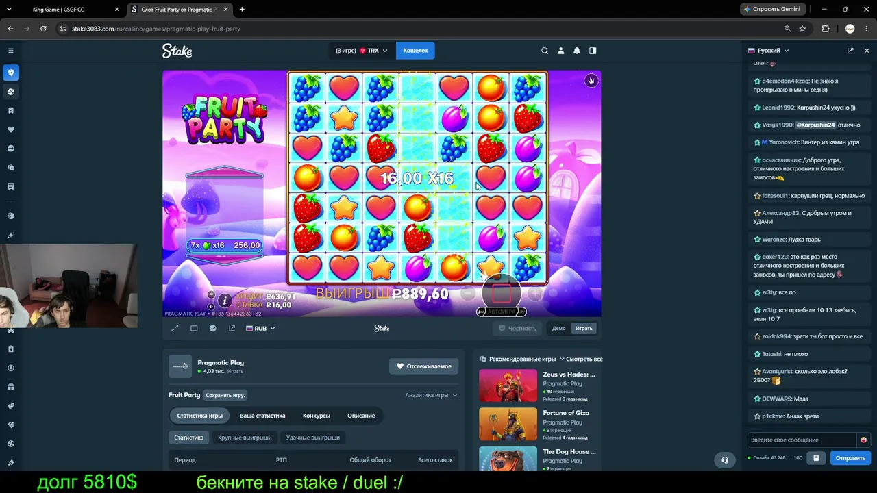The height and width of the screenshot is (493, 877).
Task: Open Pragmatic Play provider link
Action: point(221,363)
